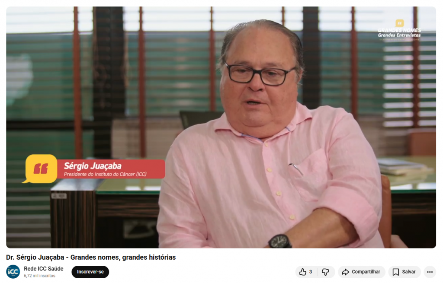This screenshot has height=283, width=443.
Task: Click the yellow quotation mark badge in video
Action: 40,169
